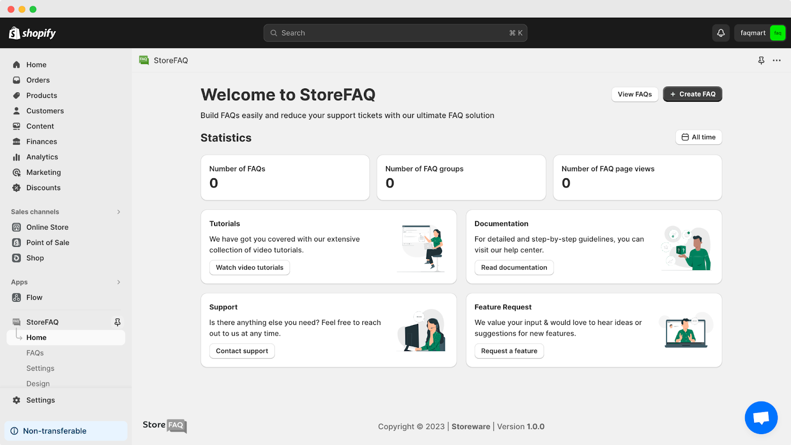Click the Number of FAQs card
Screen dimensions: 791x445
285,178
